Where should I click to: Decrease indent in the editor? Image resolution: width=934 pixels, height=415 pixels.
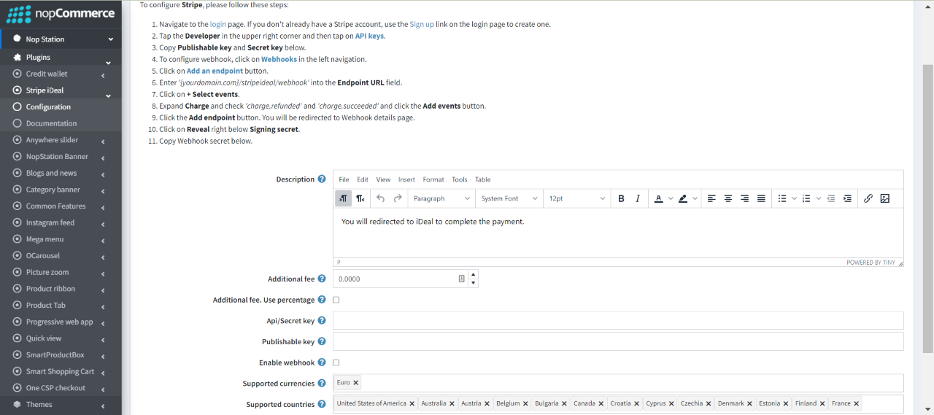(831, 198)
